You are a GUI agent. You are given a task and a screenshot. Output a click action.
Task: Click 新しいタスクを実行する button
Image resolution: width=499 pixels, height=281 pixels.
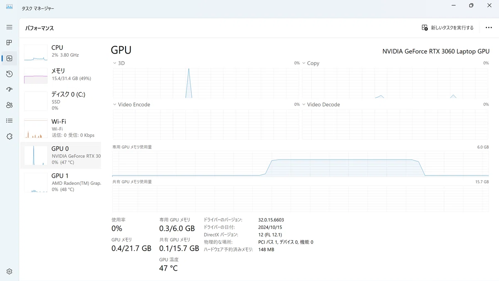point(447,28)
